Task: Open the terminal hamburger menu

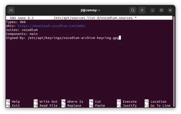Action: pos(142,10)
